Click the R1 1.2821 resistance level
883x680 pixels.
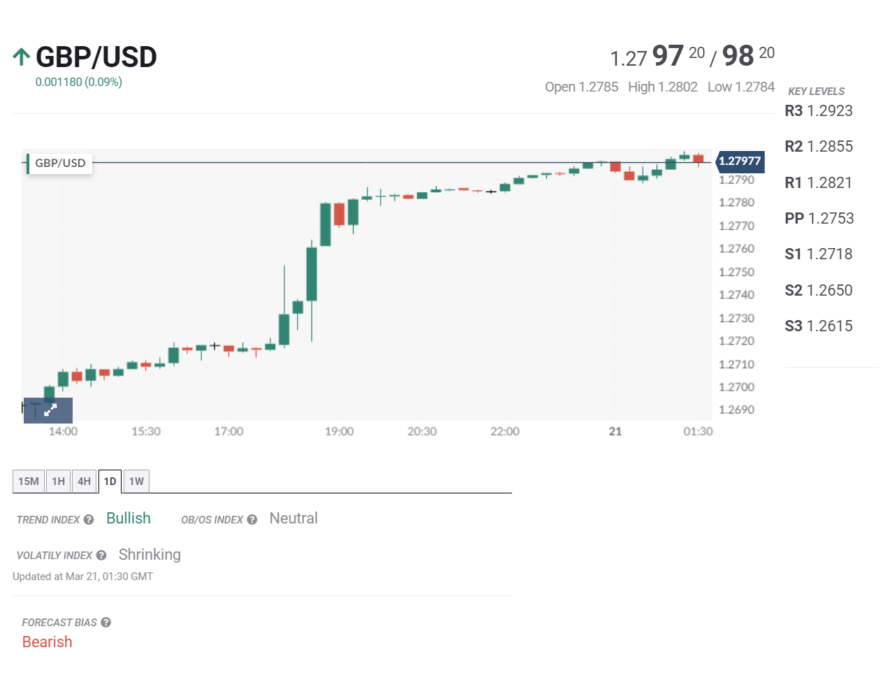click(819, 183)
